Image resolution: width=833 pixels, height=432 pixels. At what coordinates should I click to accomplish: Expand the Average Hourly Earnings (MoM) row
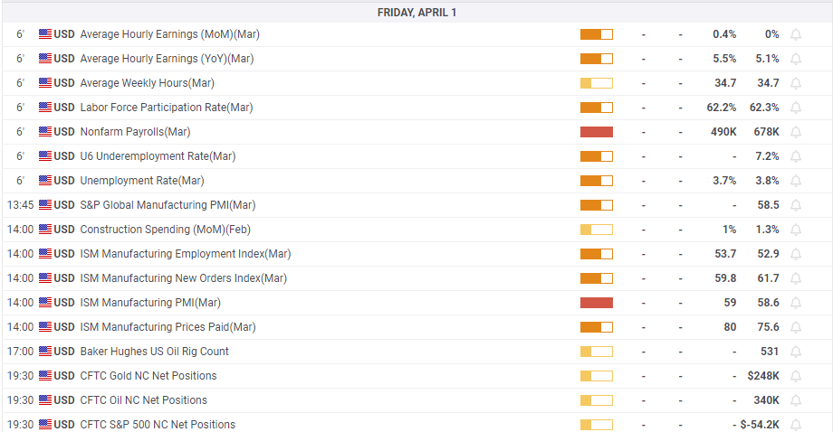click(169, 34)
